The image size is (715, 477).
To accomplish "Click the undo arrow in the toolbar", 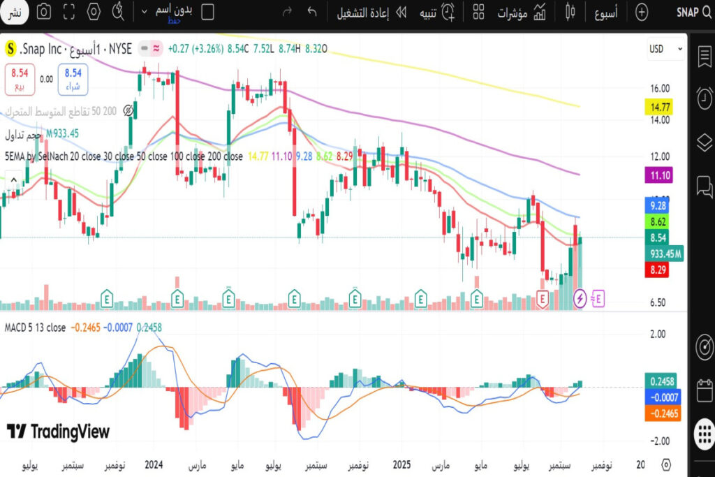I will (x=312, y=12).
